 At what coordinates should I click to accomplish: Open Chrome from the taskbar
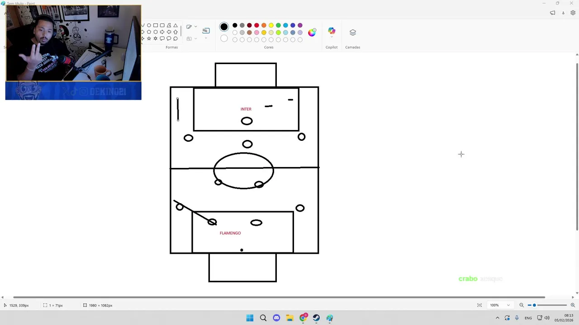303,318
